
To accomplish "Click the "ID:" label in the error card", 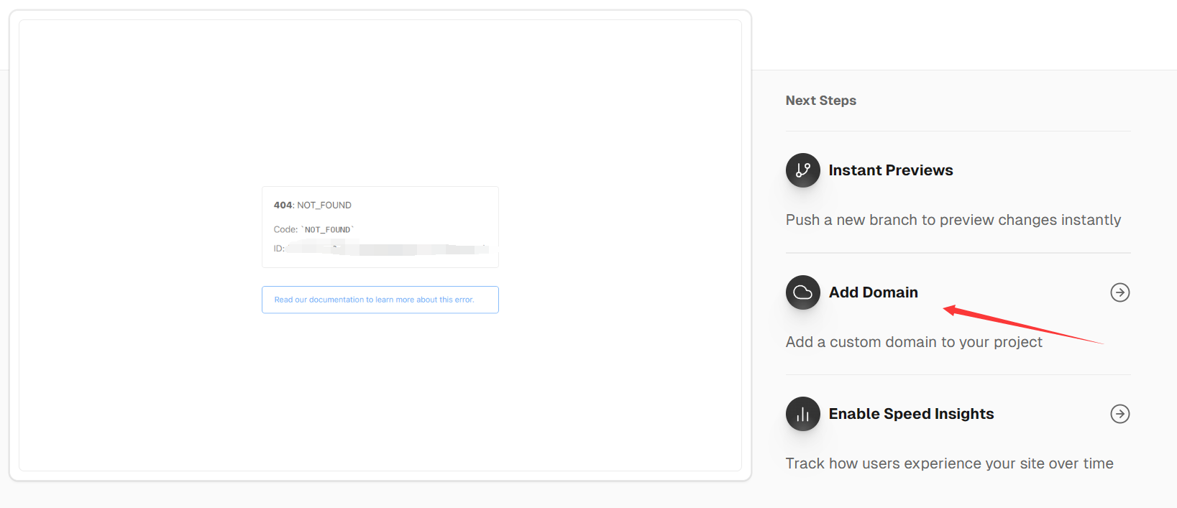I will [279, 249].
